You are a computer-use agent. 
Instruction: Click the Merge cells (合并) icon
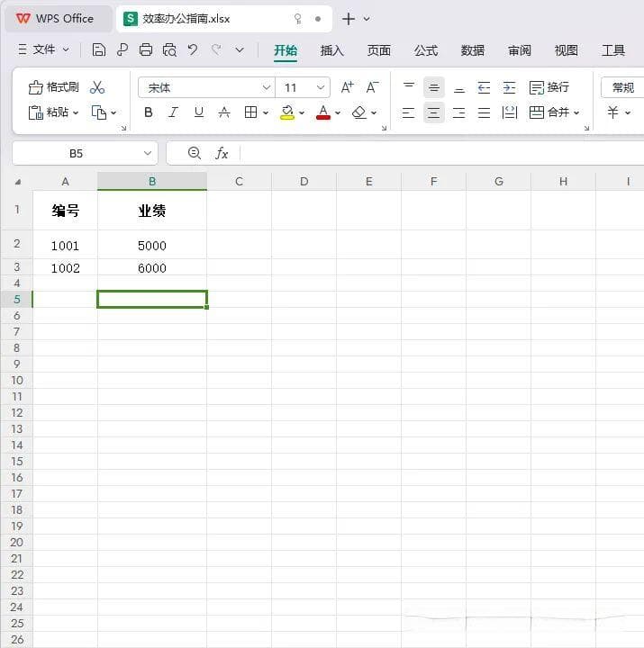[537, 112]
